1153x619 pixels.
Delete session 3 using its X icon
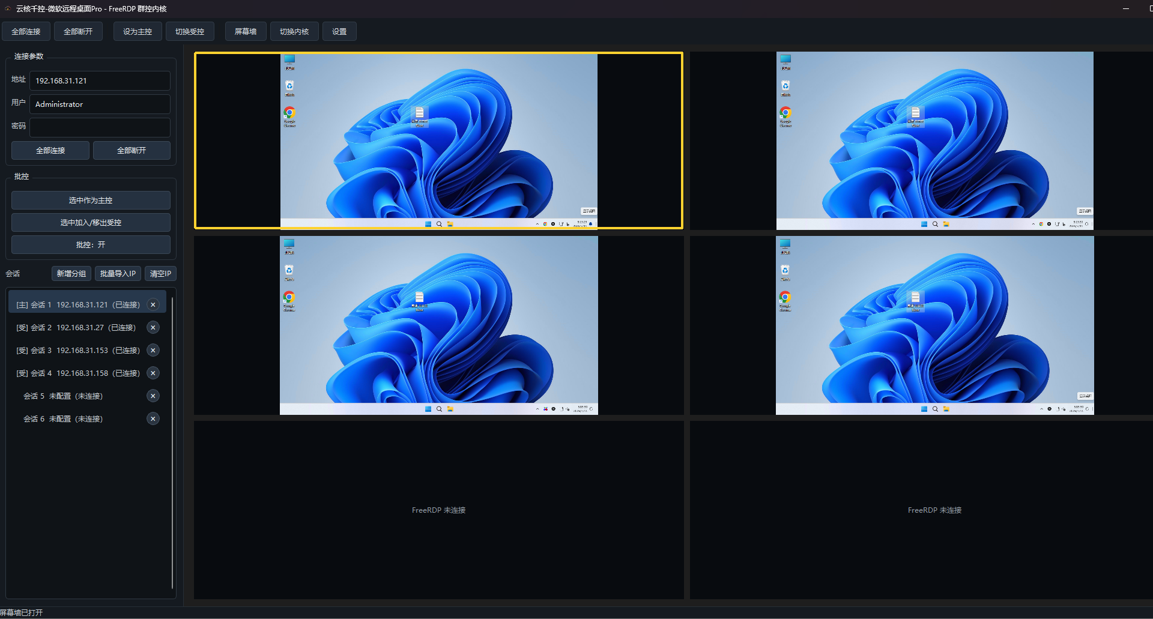pos(153,351)
